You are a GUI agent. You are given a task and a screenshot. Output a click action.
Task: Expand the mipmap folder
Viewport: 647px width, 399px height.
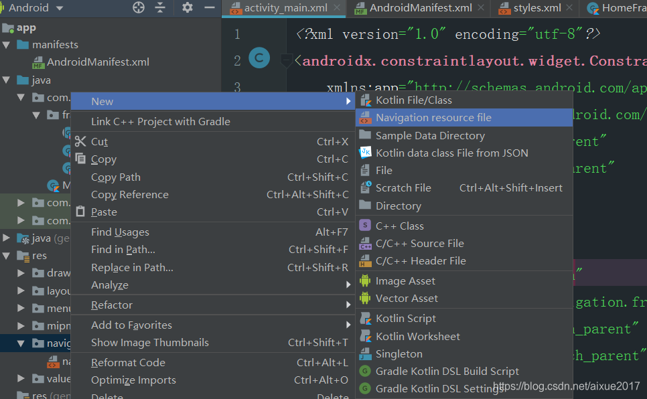click(21, 326)
